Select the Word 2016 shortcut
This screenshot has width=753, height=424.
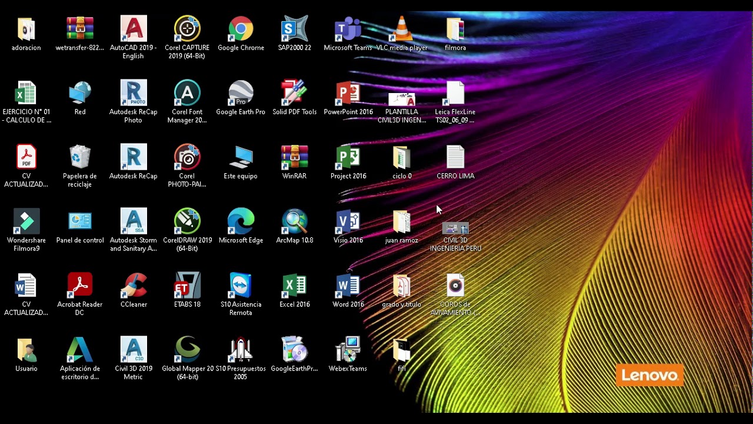coord(348,286)
